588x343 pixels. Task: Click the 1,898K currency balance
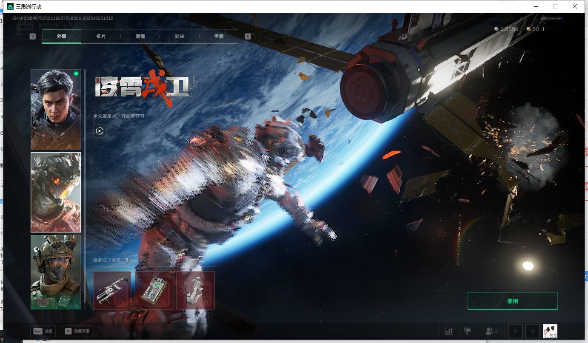(x=506, y=29)
